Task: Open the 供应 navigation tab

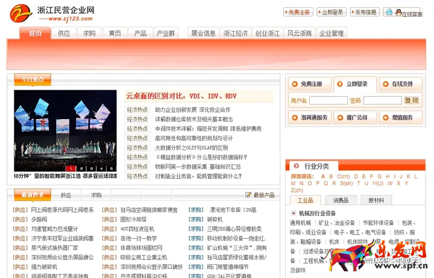Action: [x=64, y=34]
